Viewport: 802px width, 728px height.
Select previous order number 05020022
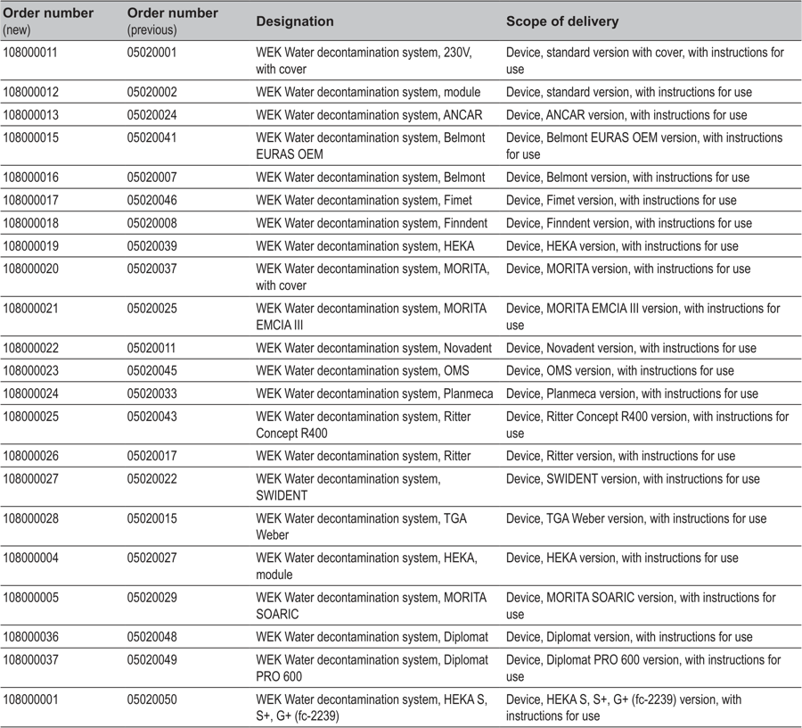tap(151, 479)
